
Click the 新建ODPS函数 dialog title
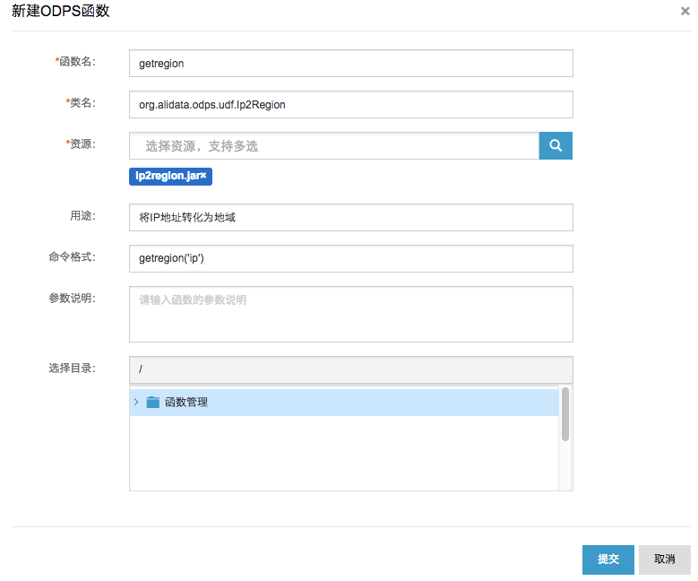click(61, 12)
